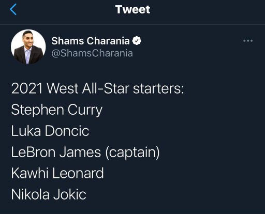Image resolution: width=265 pixels, height=214 pixels.
Task: Click the surname 'Curry'
Action: click(85, 110)
